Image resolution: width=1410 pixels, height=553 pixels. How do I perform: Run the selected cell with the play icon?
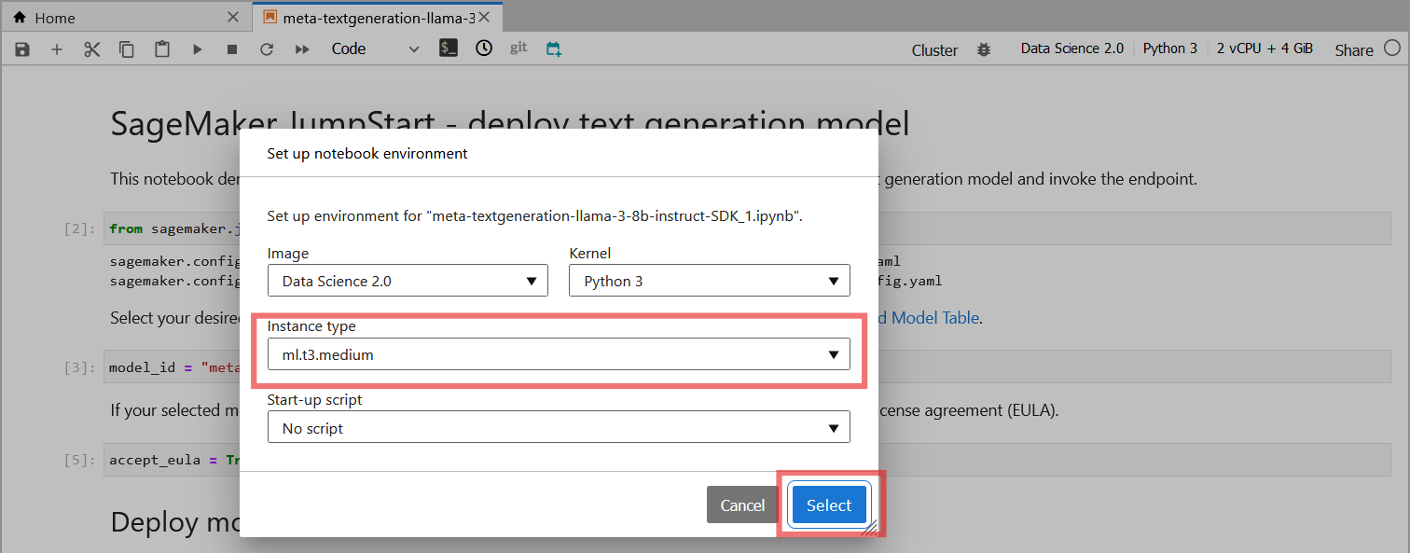(x=197, y=49)
